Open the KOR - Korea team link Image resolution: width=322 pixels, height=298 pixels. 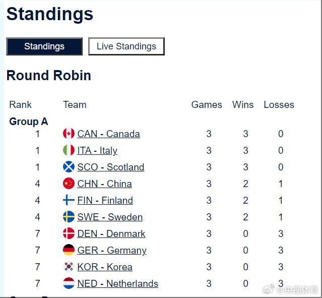point(105,267)
